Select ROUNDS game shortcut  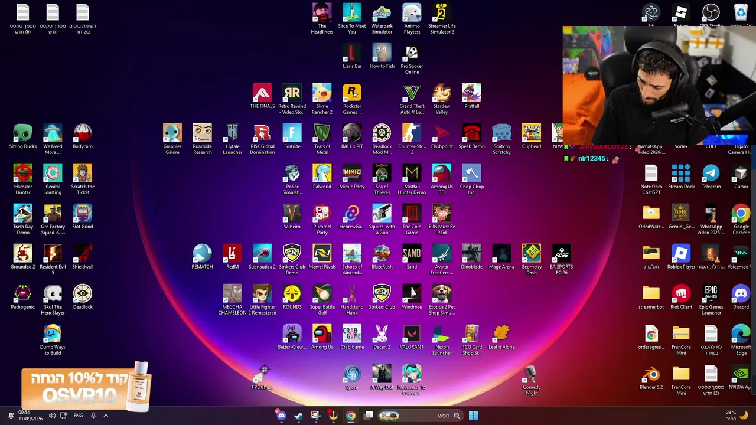292,297
